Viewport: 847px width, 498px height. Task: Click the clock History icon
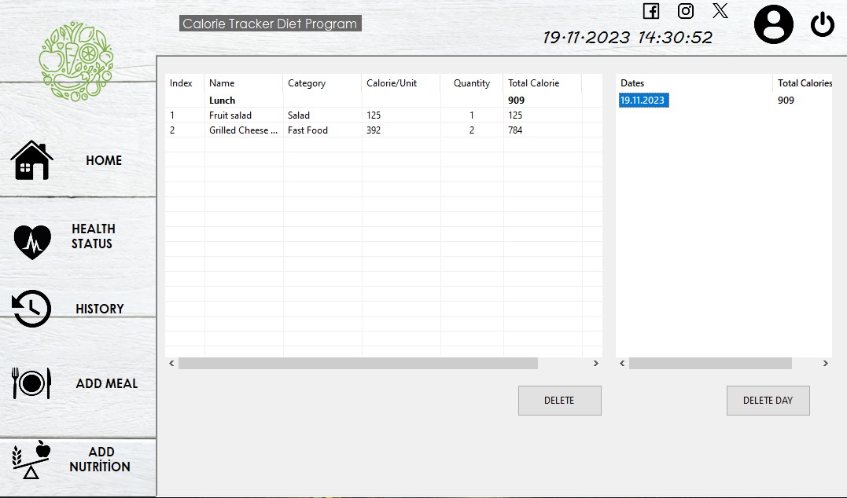coord(31,309)
